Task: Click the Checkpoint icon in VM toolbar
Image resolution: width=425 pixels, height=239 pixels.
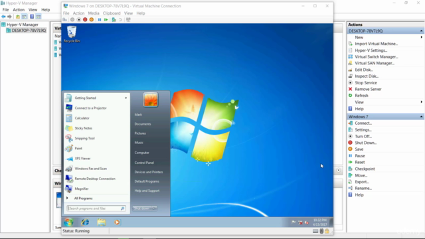Action: (114, 19)
